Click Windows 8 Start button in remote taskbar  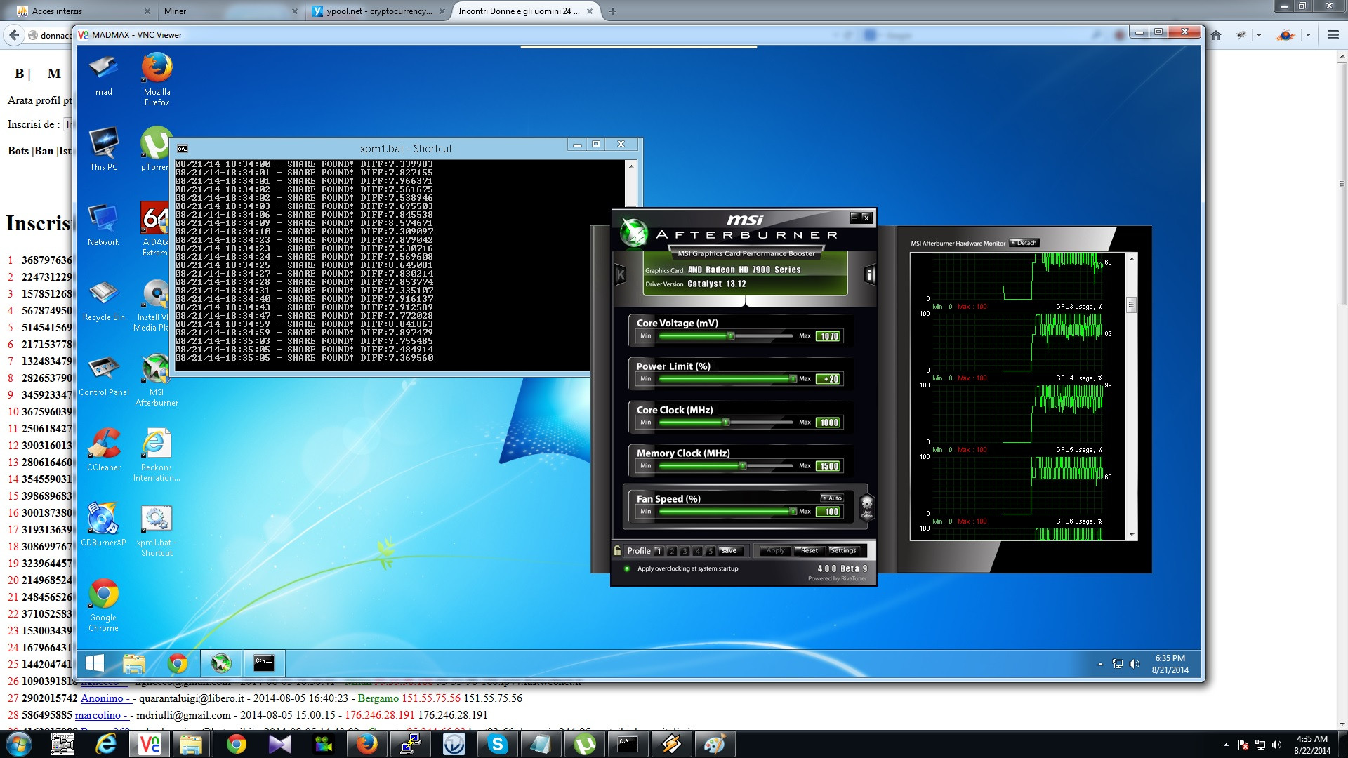(94, 663)
